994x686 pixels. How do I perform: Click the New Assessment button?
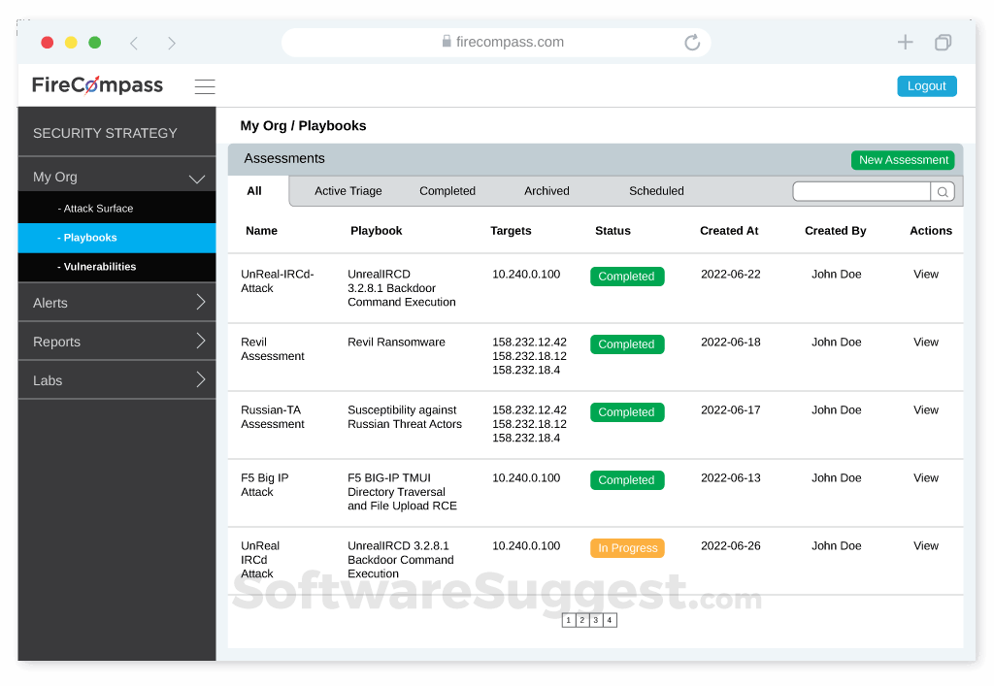pos(903,160)
